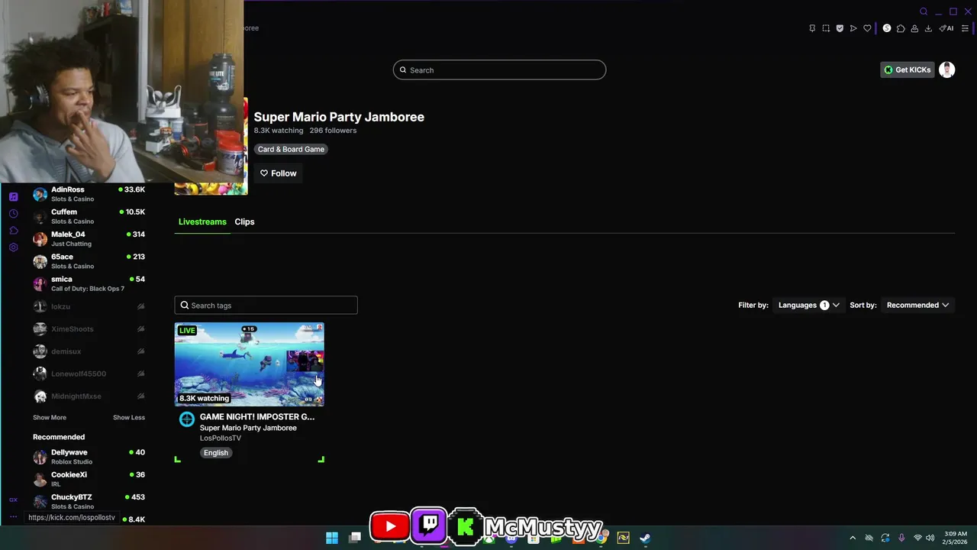Viewport: 977px width, 550px height.
Task: Open recommended ChuckyBTZ channel
Action: 89,501
